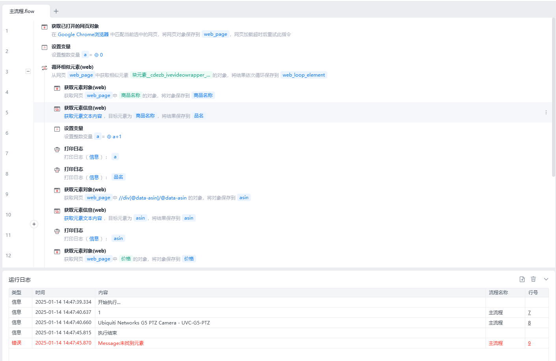Click the 设置变量 icon on line 6

pyautogui.click(x=57, y=129)
